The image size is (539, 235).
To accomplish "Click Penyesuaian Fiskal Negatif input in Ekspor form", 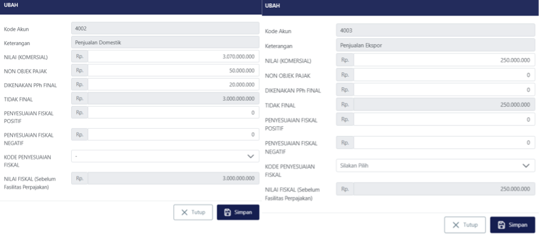I will 444,143.
